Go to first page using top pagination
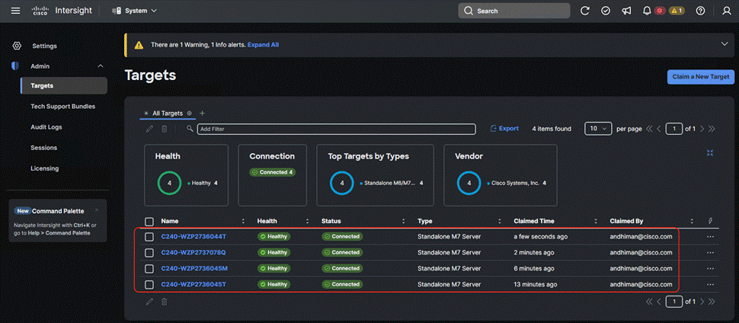Viewport: 739px width, 323px height. click(x=649, y=129)
